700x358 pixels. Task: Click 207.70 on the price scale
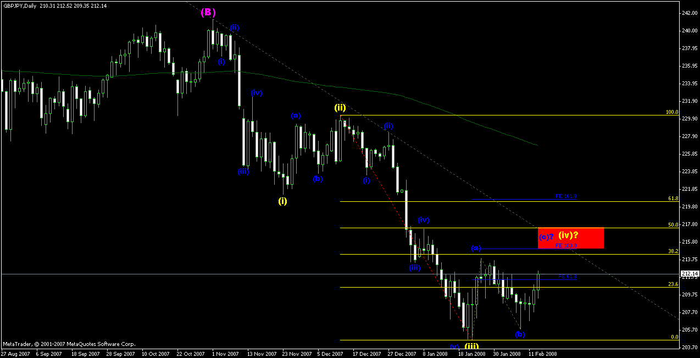tap(689, 312)
